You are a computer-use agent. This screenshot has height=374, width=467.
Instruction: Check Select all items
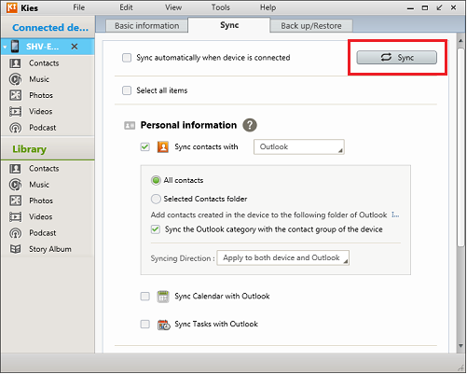(127, 90)
